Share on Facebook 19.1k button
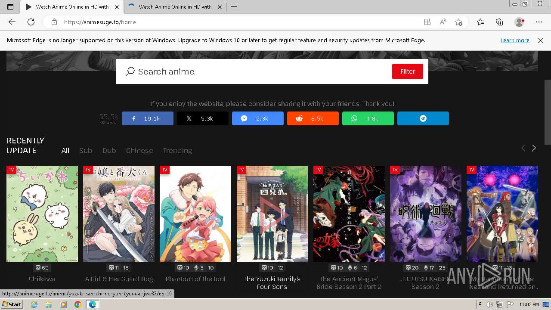The image size is (551, 310). point(148,118)
